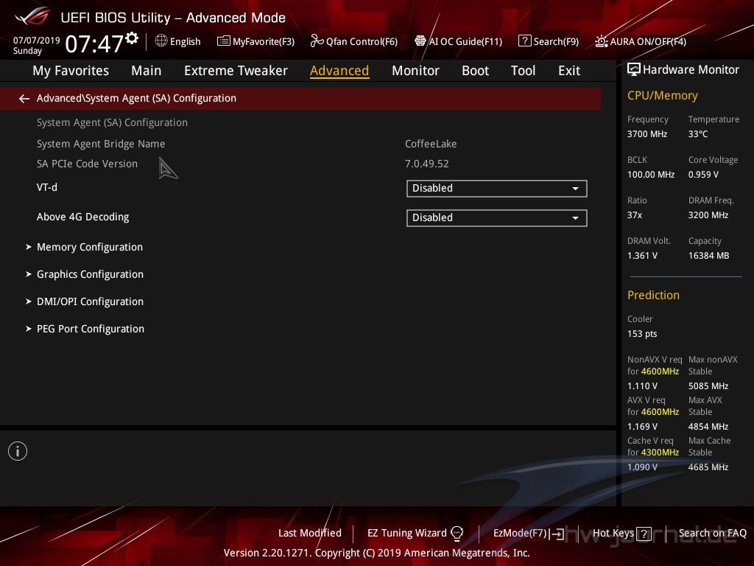Click the 33°C temperature value
The image size is (754, 566).
coord(698,134)
